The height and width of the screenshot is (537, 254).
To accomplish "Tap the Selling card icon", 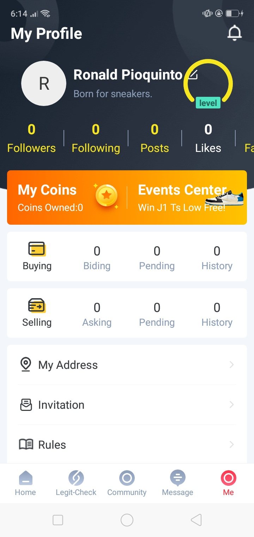I will tap(37, 306).
